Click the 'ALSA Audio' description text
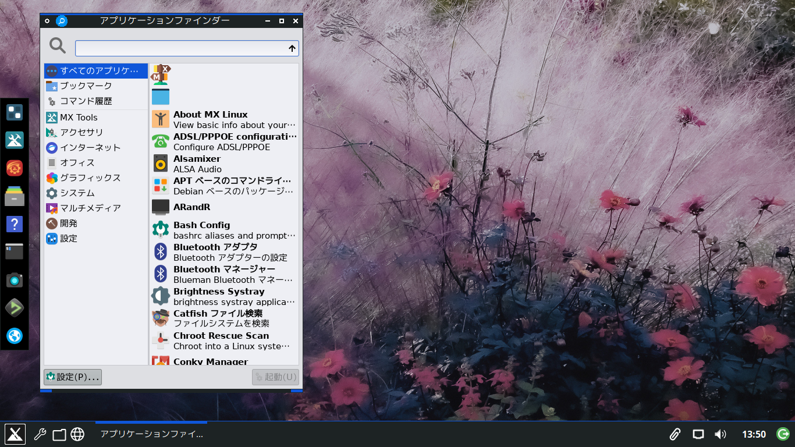Screen dimensions: 795x447 [x=197, y=169]
